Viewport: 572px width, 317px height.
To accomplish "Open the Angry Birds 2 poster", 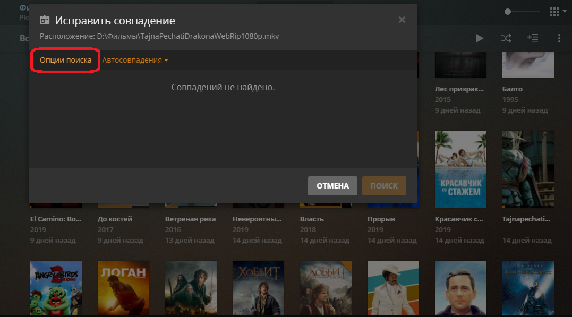I will (56, 287).
